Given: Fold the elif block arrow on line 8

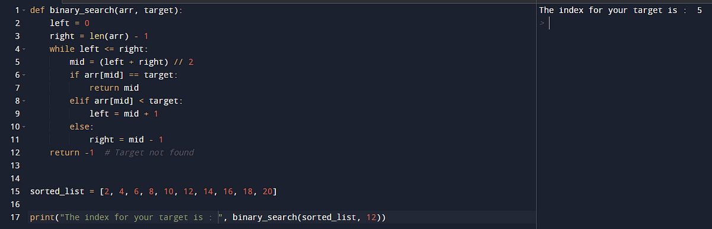Looking at the screenshot, I should (x=23, y=101).
